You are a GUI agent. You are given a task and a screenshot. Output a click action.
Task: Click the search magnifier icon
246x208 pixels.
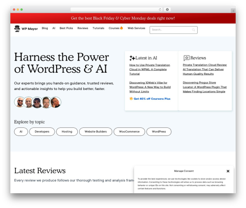pos(193,30)
